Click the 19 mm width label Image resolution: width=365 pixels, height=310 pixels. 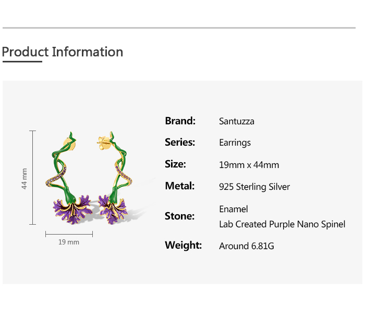tap(69, 242)
